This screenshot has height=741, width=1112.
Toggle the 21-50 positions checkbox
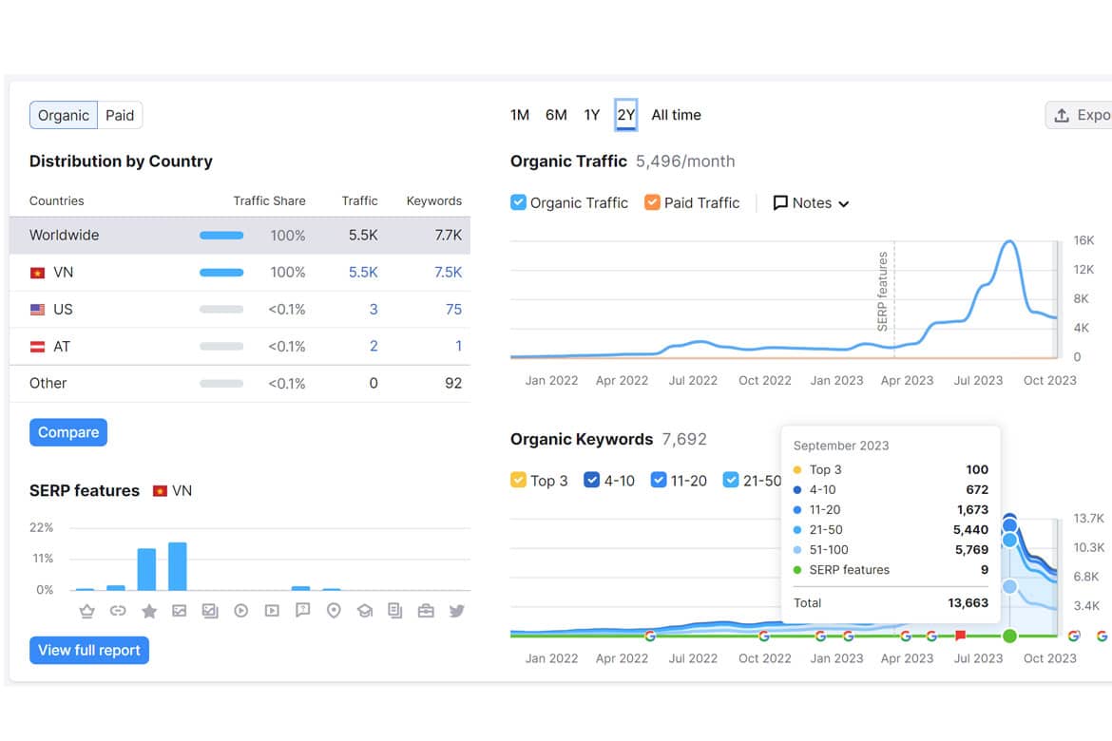(731, 481)
